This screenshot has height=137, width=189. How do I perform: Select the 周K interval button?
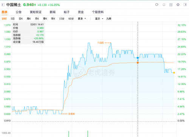[x=29, y=19]
